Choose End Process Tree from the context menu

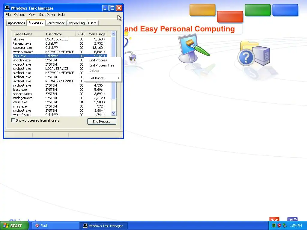(x=103, y=65)
